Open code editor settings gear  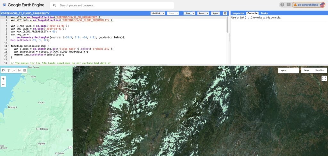[225, 13]
